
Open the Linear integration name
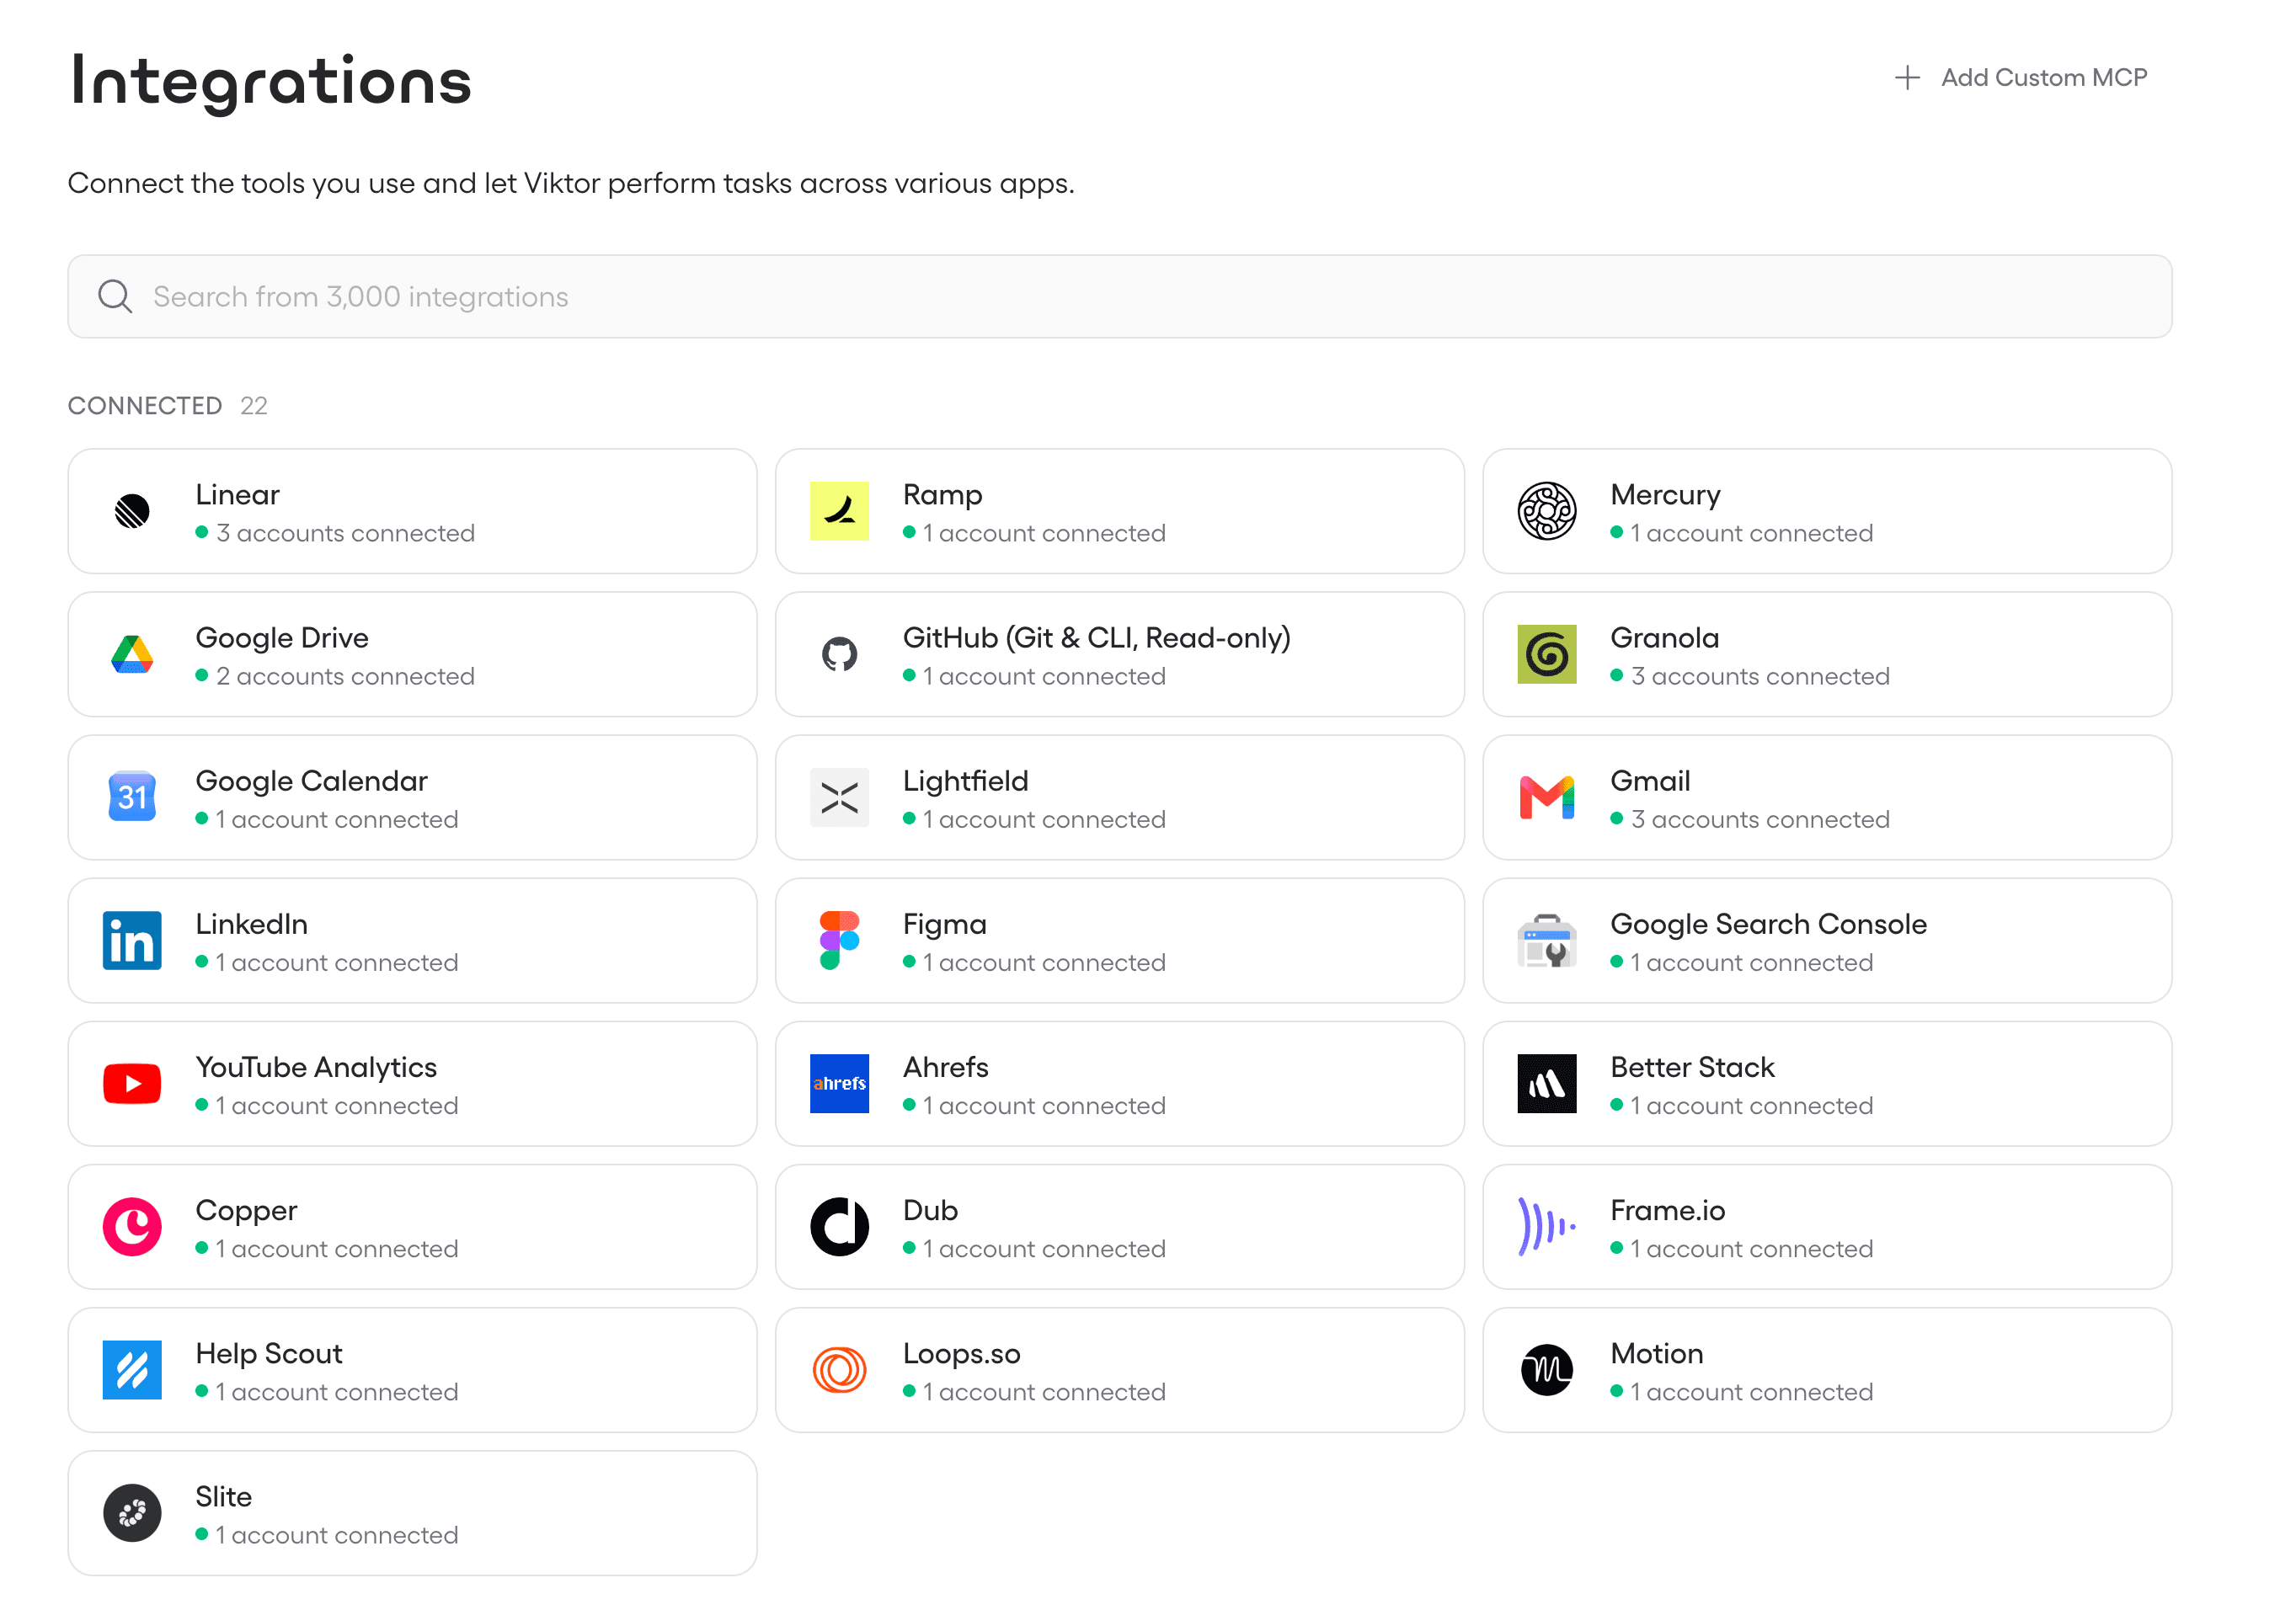pos(237,494)
